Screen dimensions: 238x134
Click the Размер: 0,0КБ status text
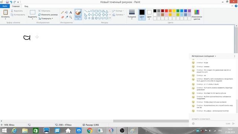[x=92, y=125]
